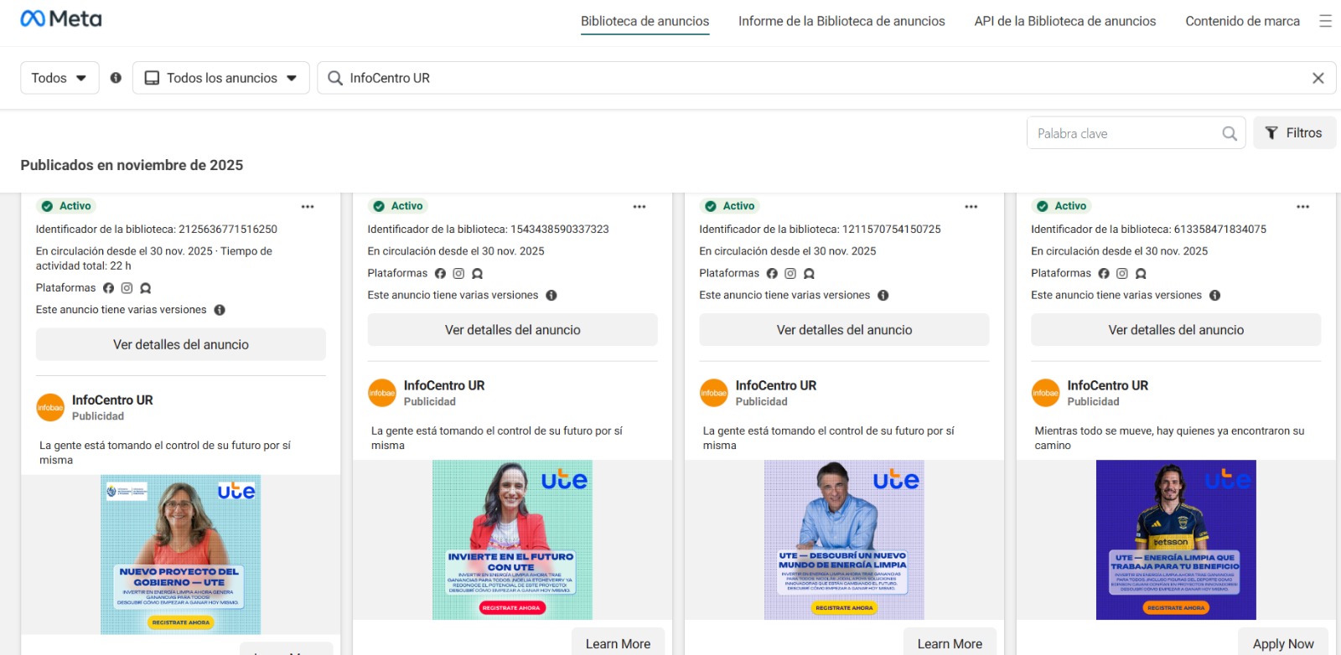
Task: Expand the Todos los anuncios dropdown
Action: [x=221, y=78]
